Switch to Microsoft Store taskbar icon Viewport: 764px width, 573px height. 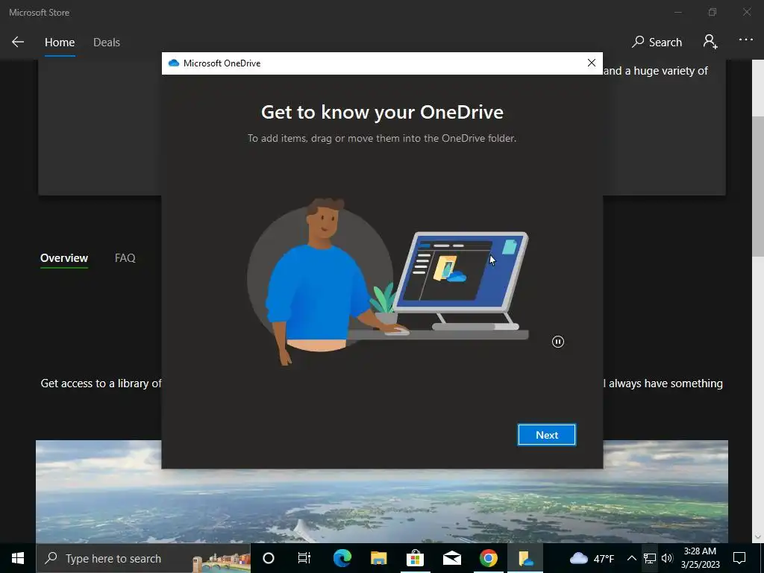pos(415,558)
